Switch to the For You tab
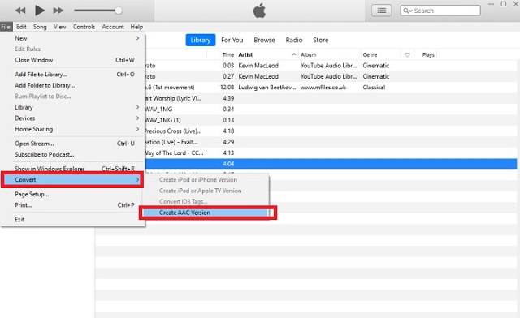This screenshot has height=318, width=520. (232, 40)
